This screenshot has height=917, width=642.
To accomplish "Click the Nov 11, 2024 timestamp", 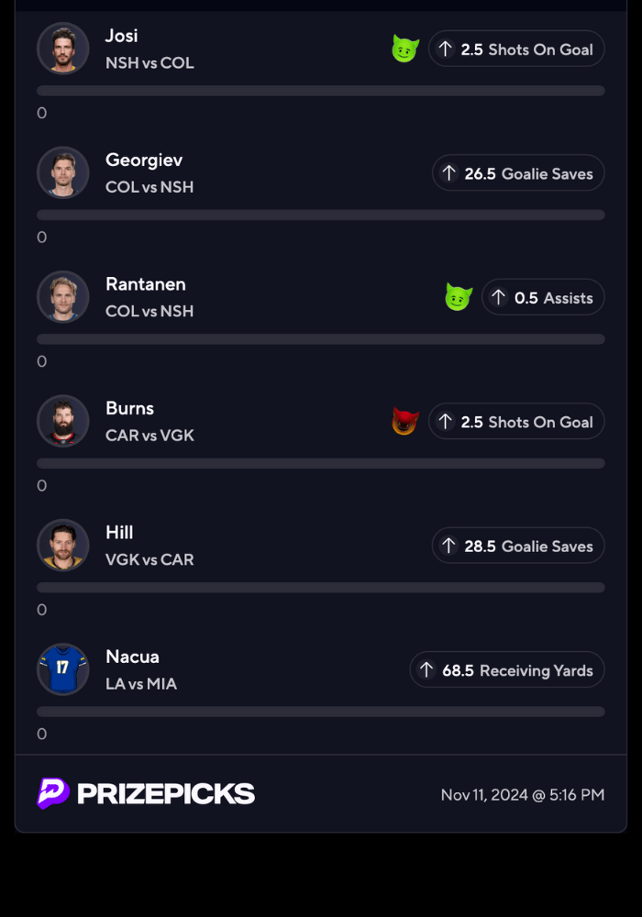I will tap(522, 795).
